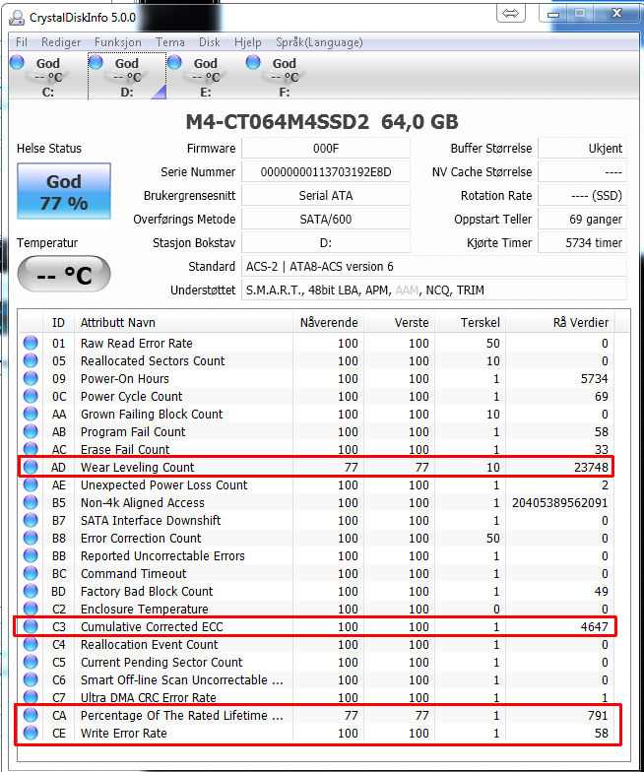Click the Kjørte Timer 5734 timer field
644x772 pixels.
pyautogui.click(x=582, y=242)
